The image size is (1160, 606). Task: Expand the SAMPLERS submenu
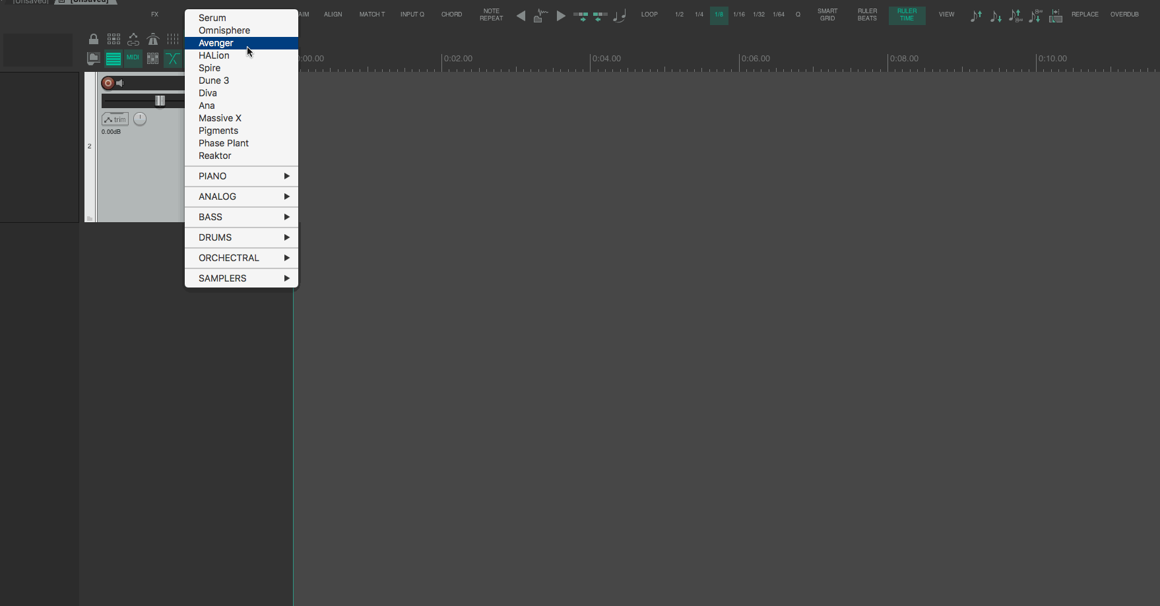click(x=242, y=278)
